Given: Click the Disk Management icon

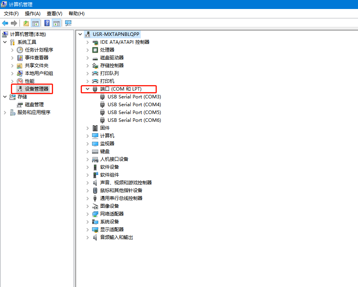Looking at the screenshot, I should (20, 105).
